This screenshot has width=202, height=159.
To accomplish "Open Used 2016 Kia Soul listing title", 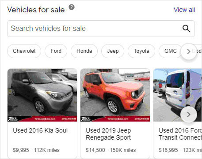I will point(40,130).
